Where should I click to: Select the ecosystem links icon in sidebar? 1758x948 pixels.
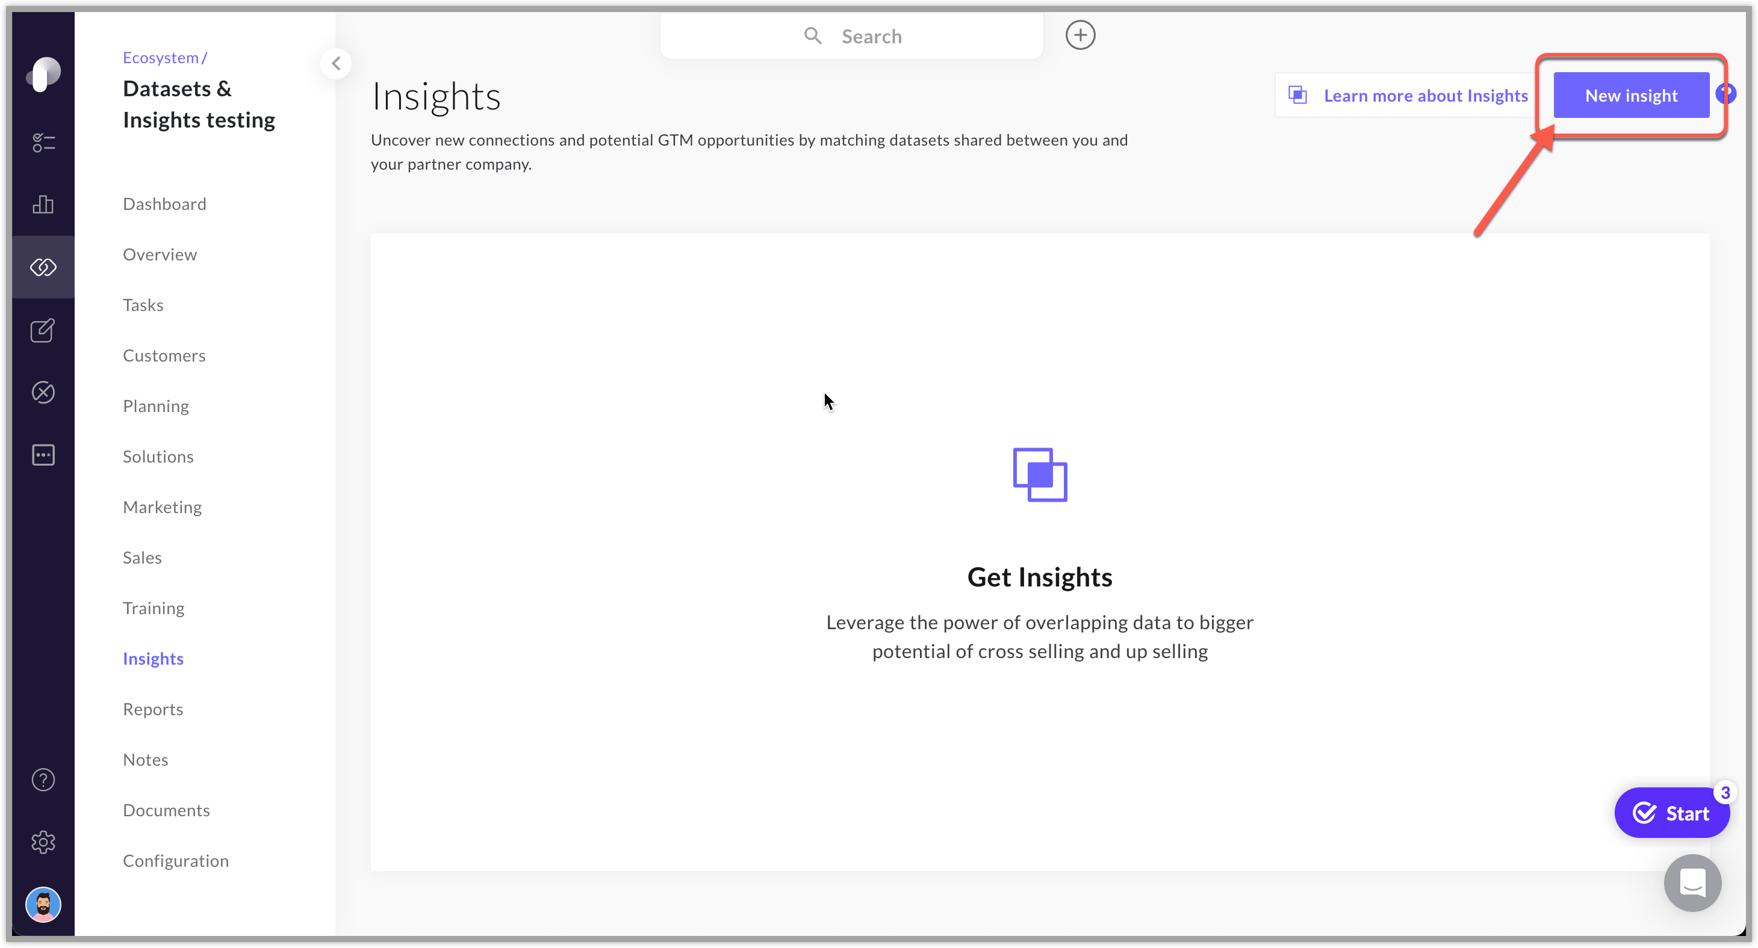click(43, 267)
